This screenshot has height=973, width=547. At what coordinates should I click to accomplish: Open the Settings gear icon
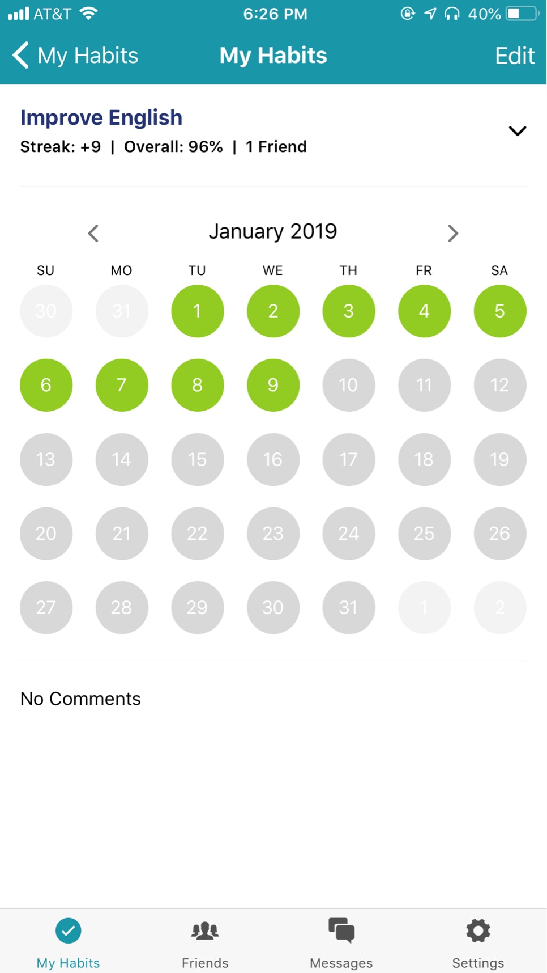478,930
